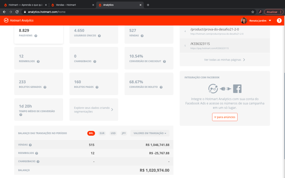The width and height of the screenshot is (285, 178).
Task: Click the address bar URL
Action: click(47, 12)
